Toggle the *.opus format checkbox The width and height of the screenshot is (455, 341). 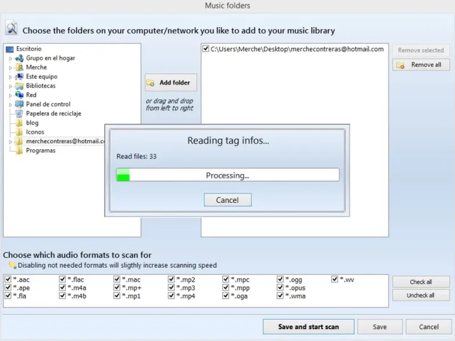[x=280, y=288]
